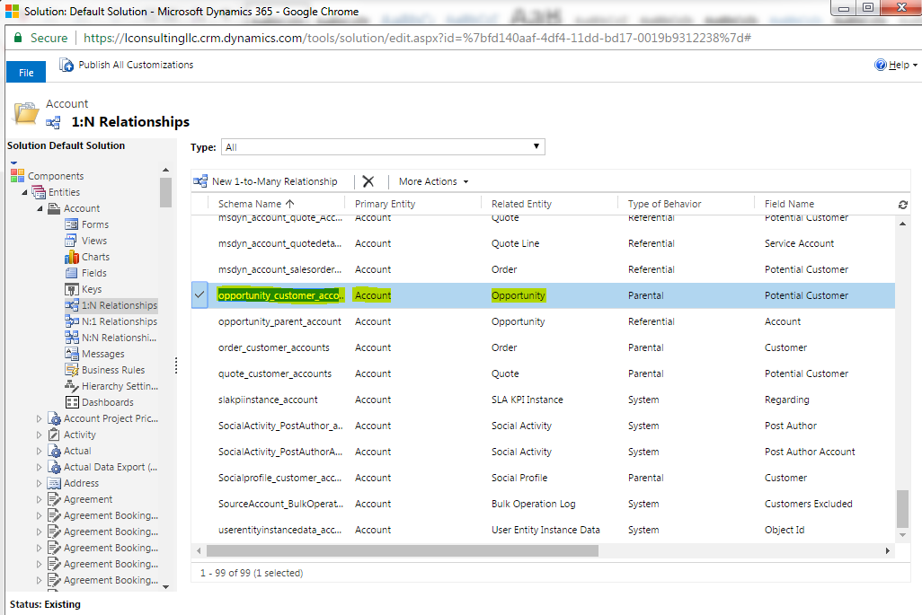
Task: Open the Fields list for Account
Action: click(x=93, y=272)
